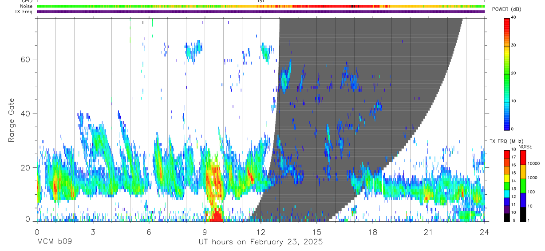Click the 'MCM b09' radar label
This screenshot has height=251, width=545.
(54, 242)
